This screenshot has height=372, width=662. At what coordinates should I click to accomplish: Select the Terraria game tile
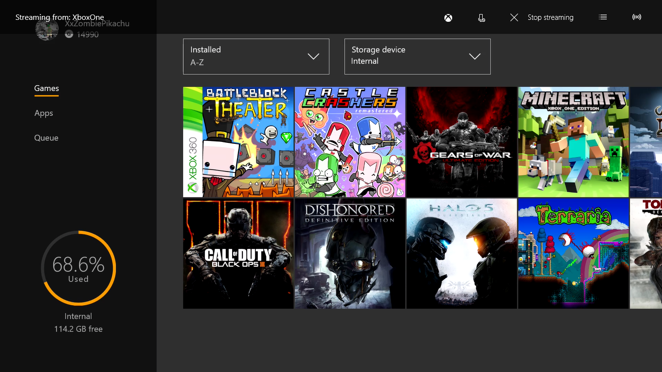click(573, 254)
